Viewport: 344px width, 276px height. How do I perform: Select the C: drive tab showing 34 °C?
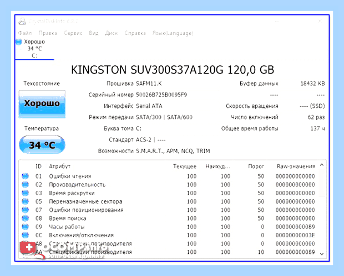pyautogui.click(x=34, y=49)
